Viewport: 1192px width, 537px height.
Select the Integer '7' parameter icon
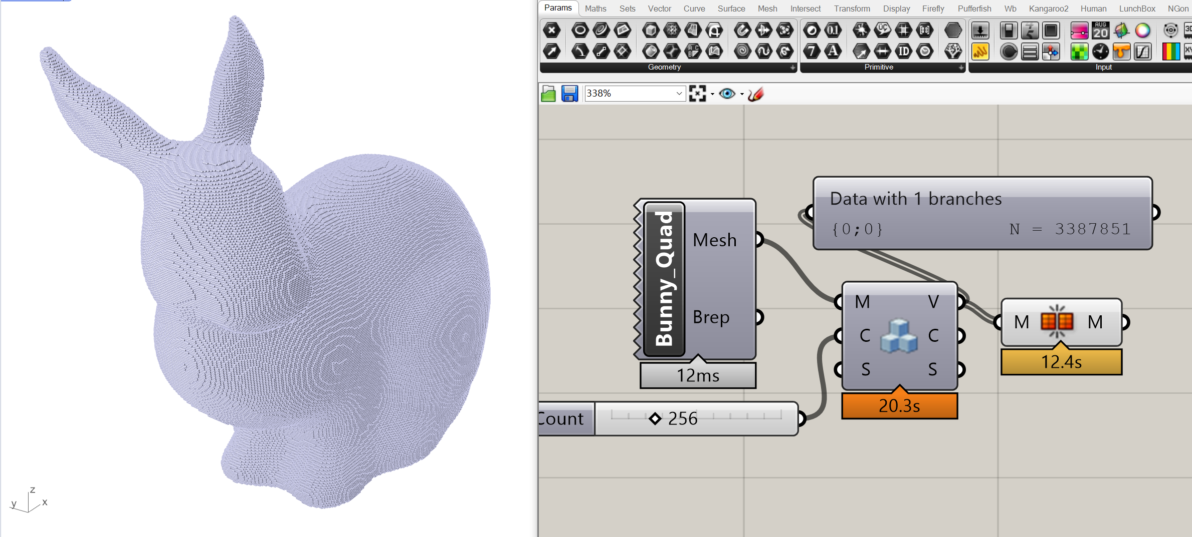(812, 51)
